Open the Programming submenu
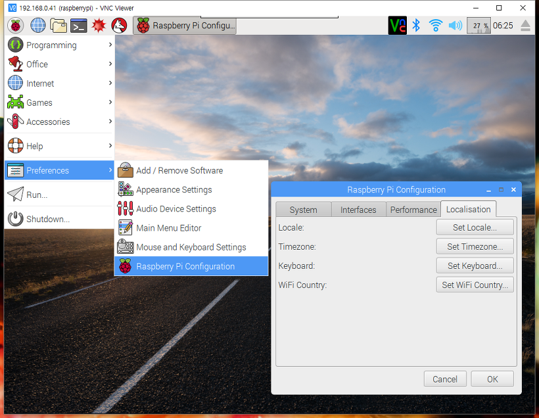Viewport: 539px width, 418px height. point(59,45)
